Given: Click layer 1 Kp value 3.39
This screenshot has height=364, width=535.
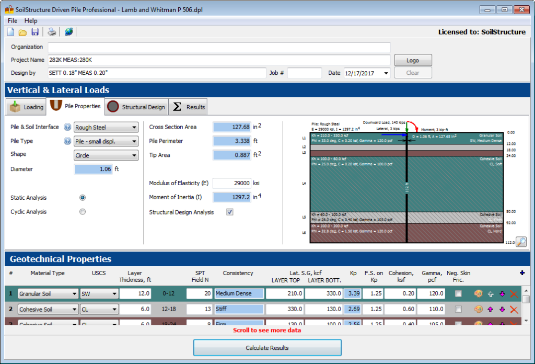Looking at the screenshot, I should 352,294.
